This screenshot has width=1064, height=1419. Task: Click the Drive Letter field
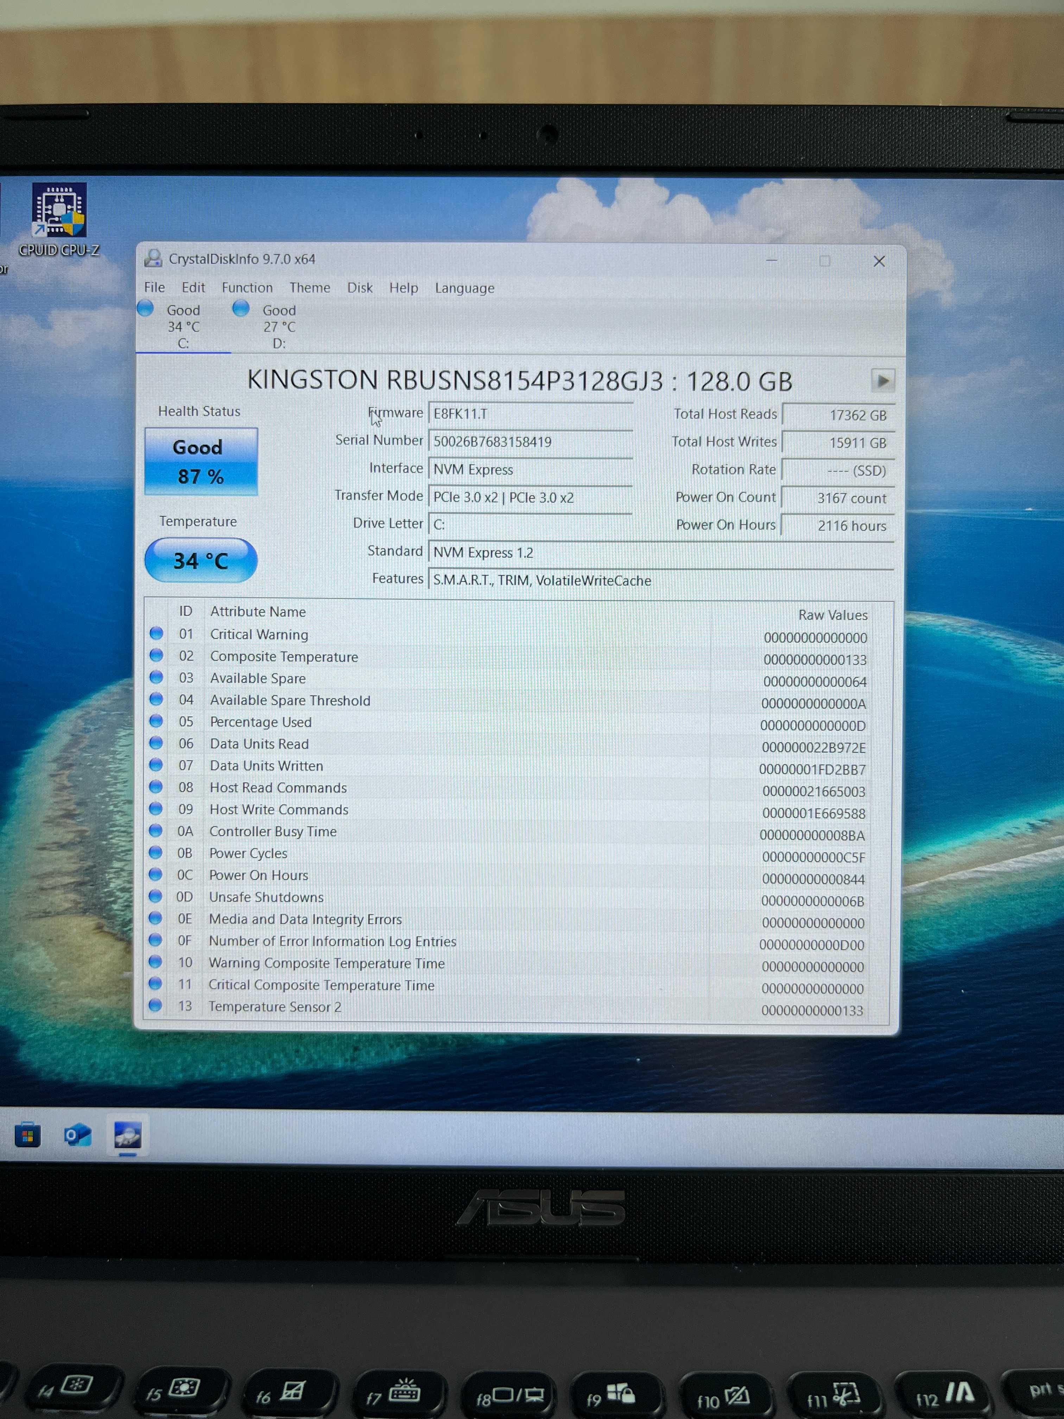point(530,525)
